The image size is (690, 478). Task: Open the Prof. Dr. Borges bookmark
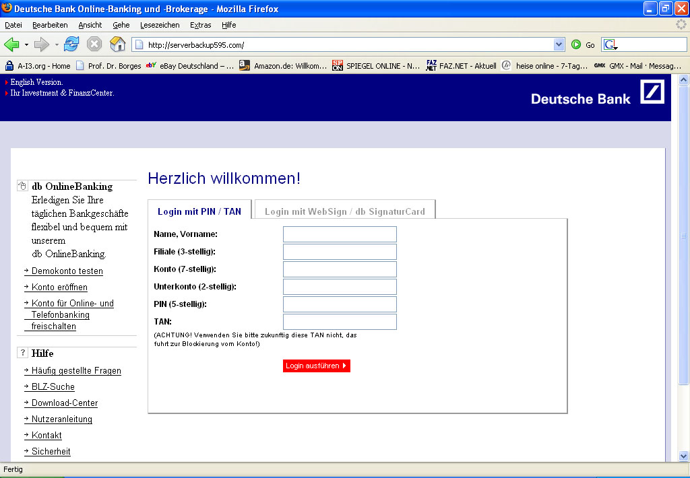pyautogui.click(x=108, y=66)
